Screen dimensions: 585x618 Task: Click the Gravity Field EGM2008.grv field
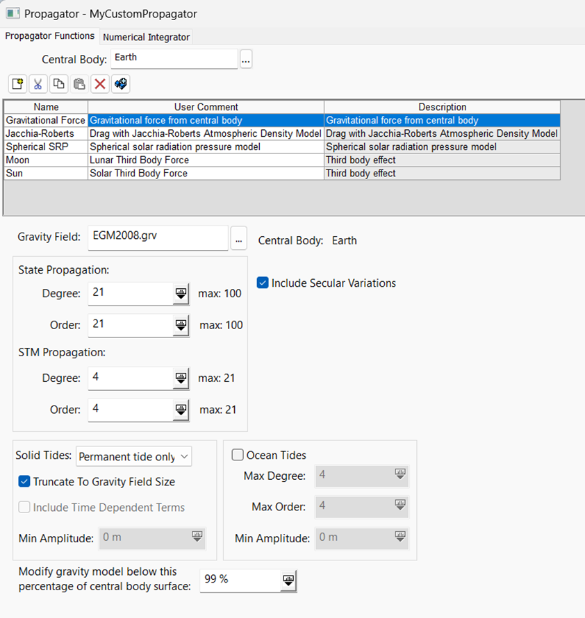point(158,237)
